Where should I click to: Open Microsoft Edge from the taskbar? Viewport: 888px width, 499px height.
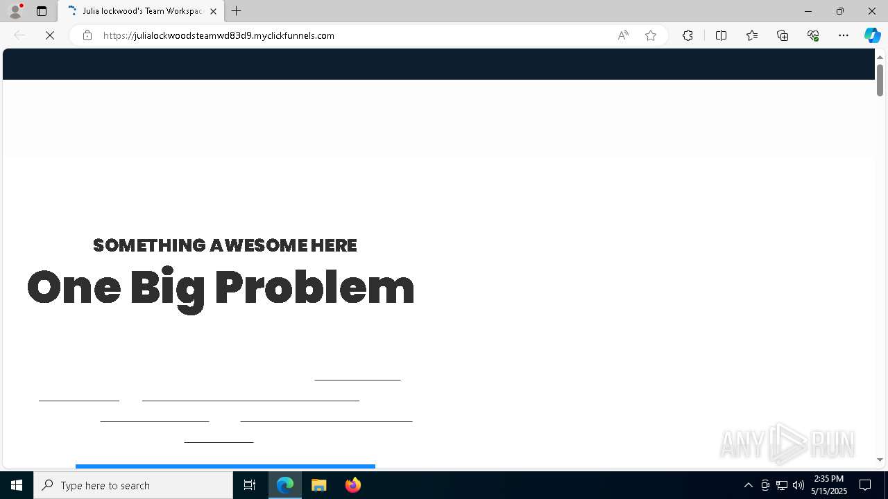pos(285,485)
